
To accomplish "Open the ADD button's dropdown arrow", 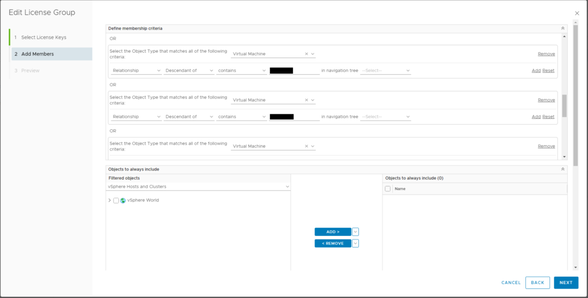I will (355, 232).
